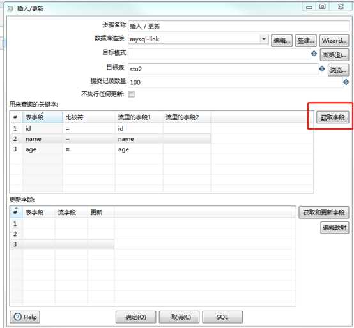The image size is (354, 328).
Task: Click the # header of update fields table
Action: point(16,212)
